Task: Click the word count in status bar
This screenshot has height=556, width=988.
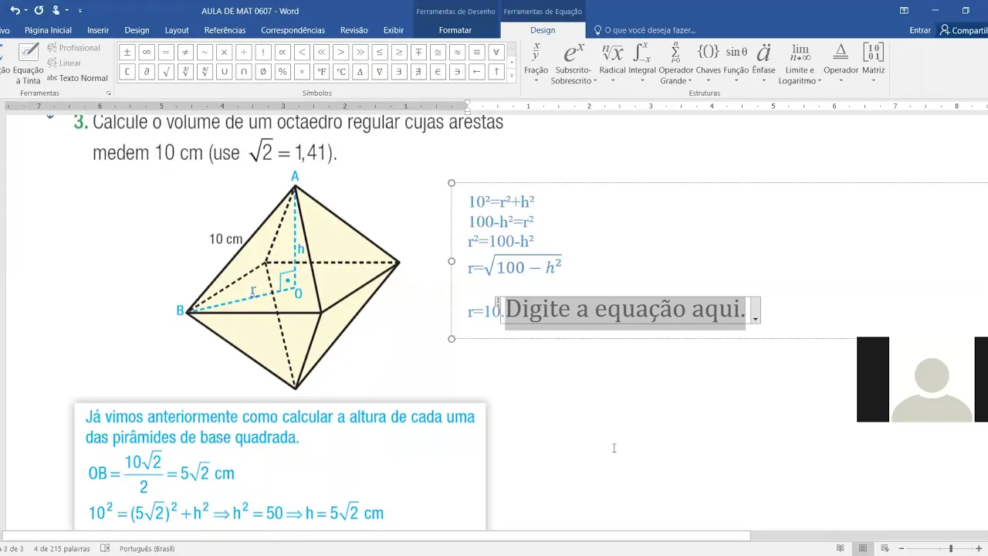Action: (62, 549)
